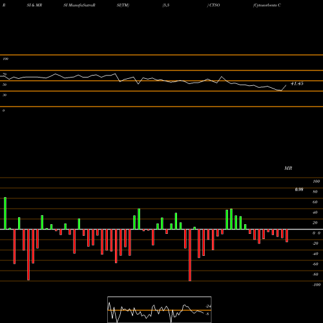Click the '(Cytosorbents C' company name text
Screen dimensions: 323x323
(x=267, y=5)
